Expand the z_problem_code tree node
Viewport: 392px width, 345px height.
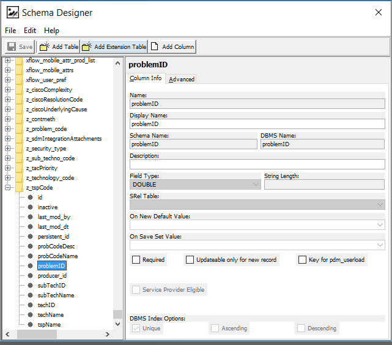pyautogui.click(x=8, y=129)
